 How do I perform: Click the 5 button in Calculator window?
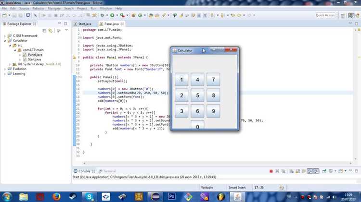click(197, 95)
